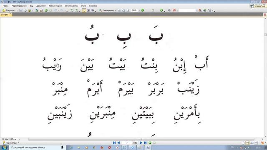The height and width of the screenshot is (150, 267).
Task: Select the highlighted Hand tool
Action: 84,10
